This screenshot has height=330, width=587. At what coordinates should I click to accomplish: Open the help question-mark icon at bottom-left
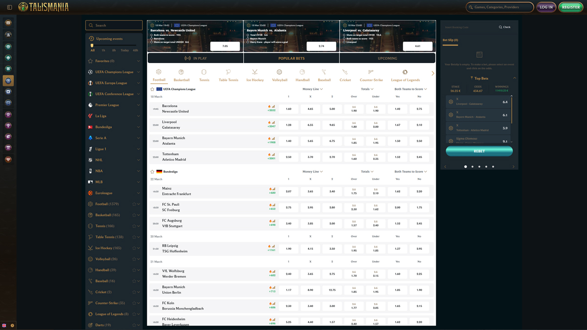pos(12,325)
